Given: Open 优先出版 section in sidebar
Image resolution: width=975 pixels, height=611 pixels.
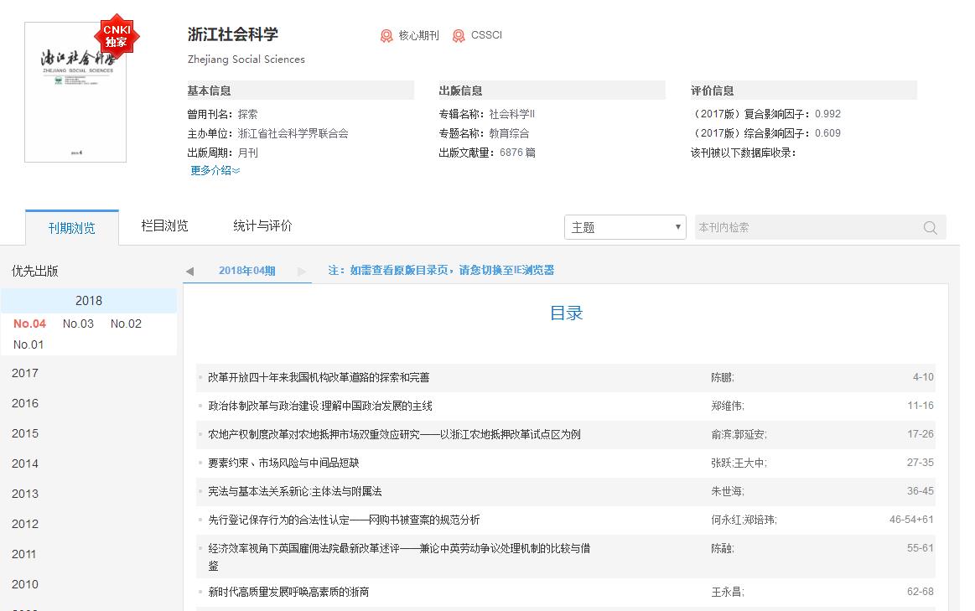Looking at the screenshot, I should pos(35,271).
